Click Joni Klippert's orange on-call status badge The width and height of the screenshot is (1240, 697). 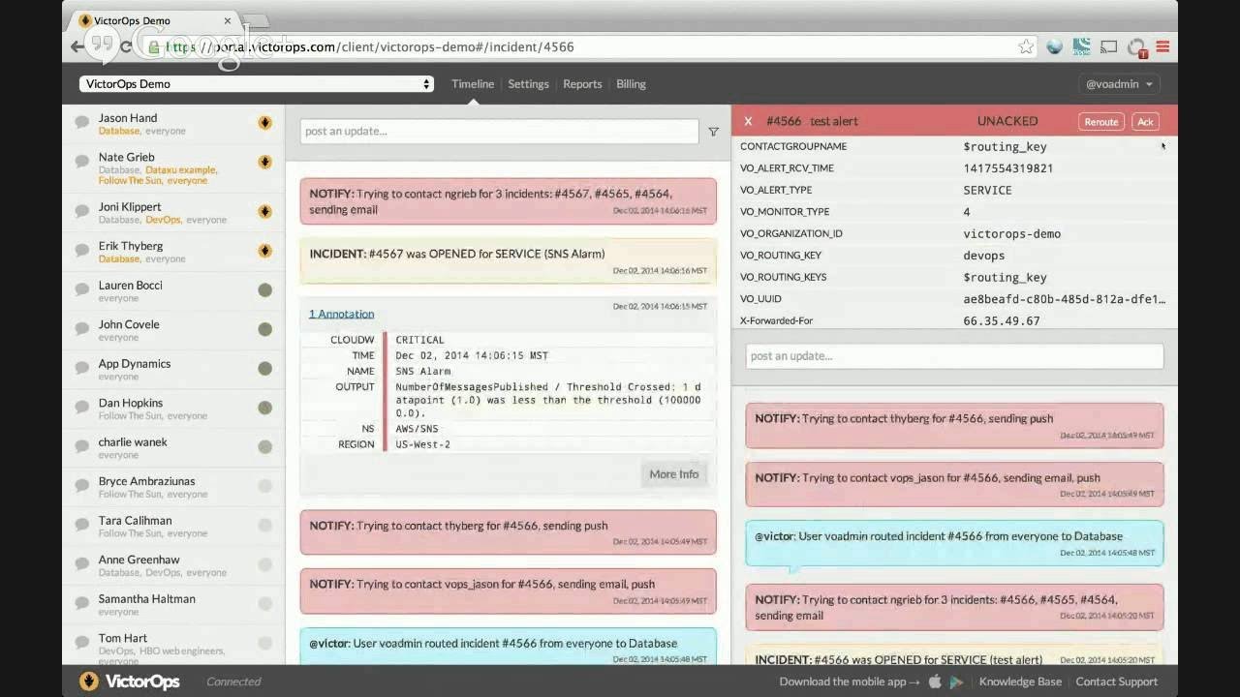coord(264,212)
